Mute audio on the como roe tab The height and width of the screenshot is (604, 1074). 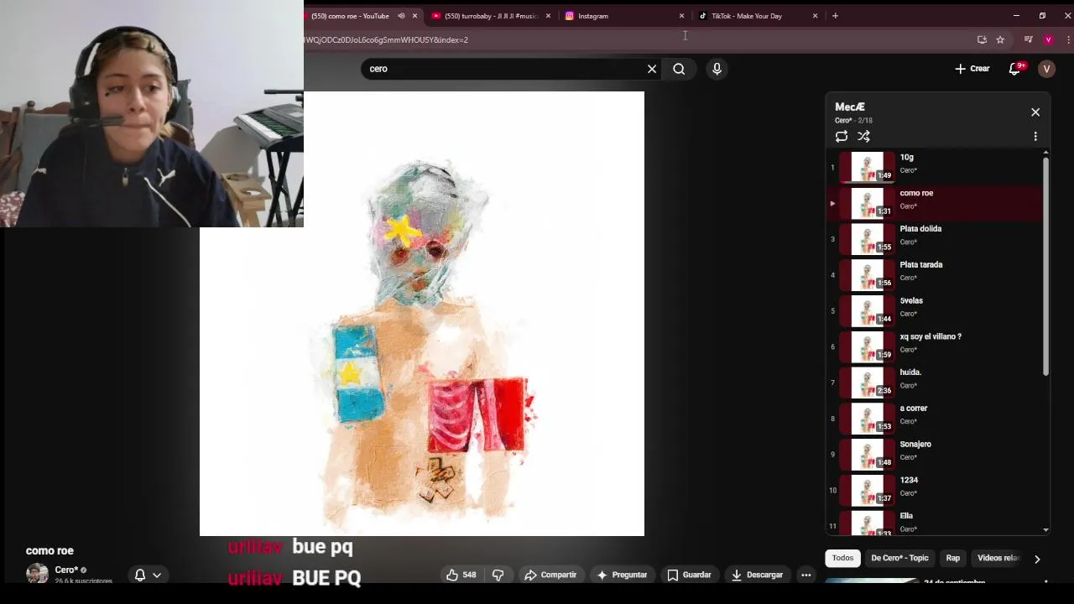pos(401,16)
